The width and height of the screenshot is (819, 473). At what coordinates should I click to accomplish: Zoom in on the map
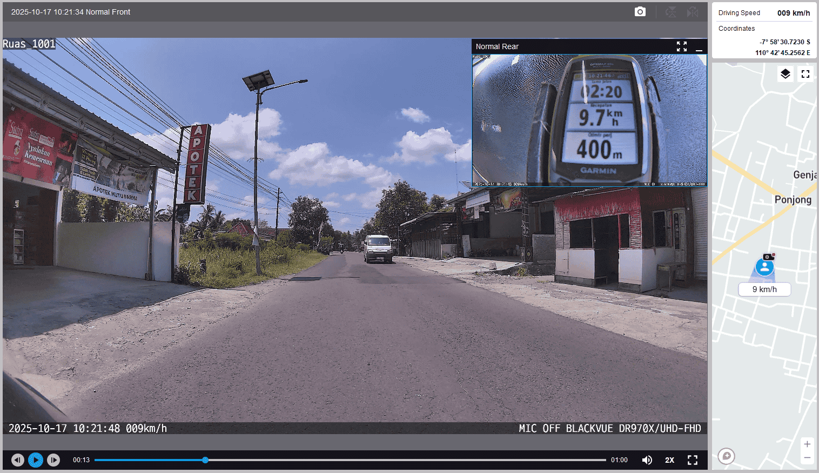pos(807,444)
